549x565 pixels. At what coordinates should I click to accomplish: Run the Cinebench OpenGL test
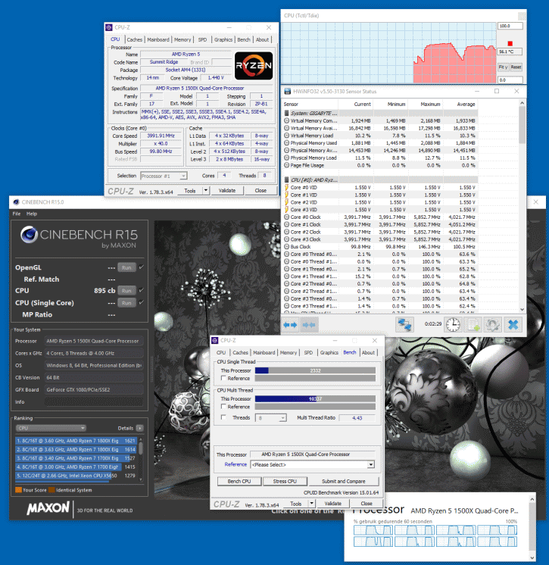(x=126, y=267)
